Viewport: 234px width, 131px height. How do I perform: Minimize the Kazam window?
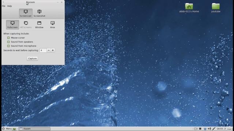tap(58, 2)
